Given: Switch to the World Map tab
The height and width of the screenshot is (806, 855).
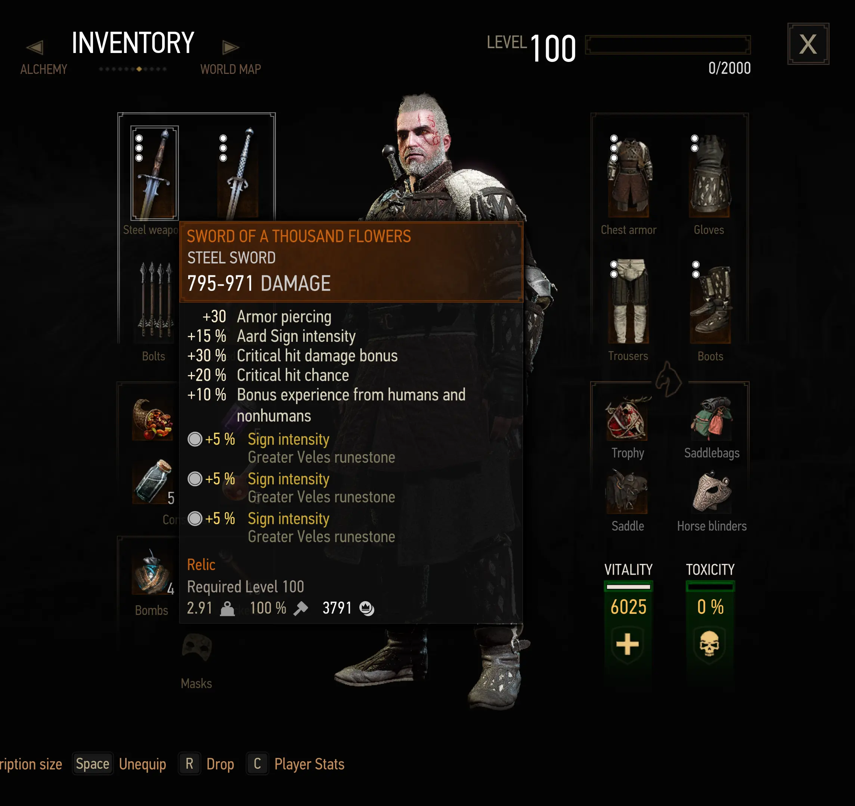Looking at the screenshot, I should tap(230, 69).
